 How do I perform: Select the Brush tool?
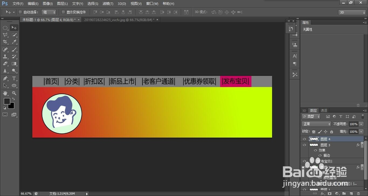click(x=14, y=50)
